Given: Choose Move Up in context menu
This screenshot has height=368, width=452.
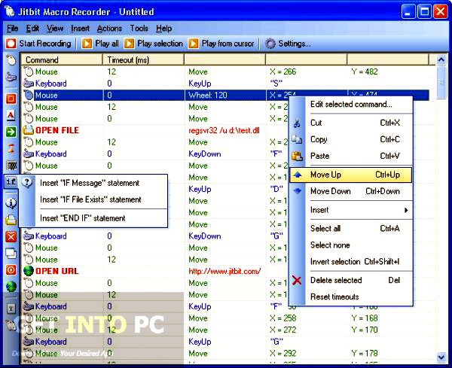Looking at the screenshot, I should 350,175.
